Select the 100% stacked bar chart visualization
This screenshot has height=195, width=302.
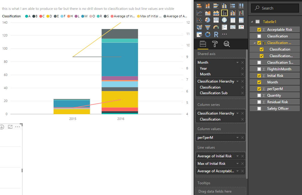coord(233,6)
